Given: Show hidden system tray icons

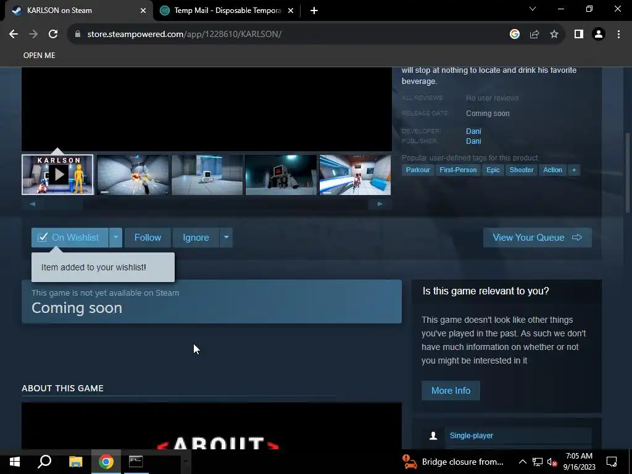Looking at the screenshot, I should (x=522, y=462).
